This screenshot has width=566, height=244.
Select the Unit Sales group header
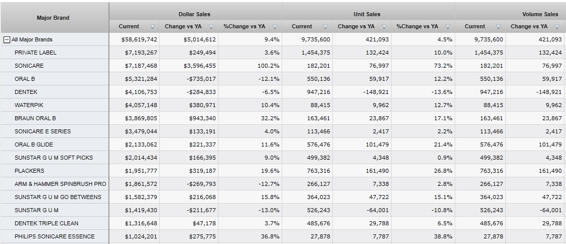367,14
